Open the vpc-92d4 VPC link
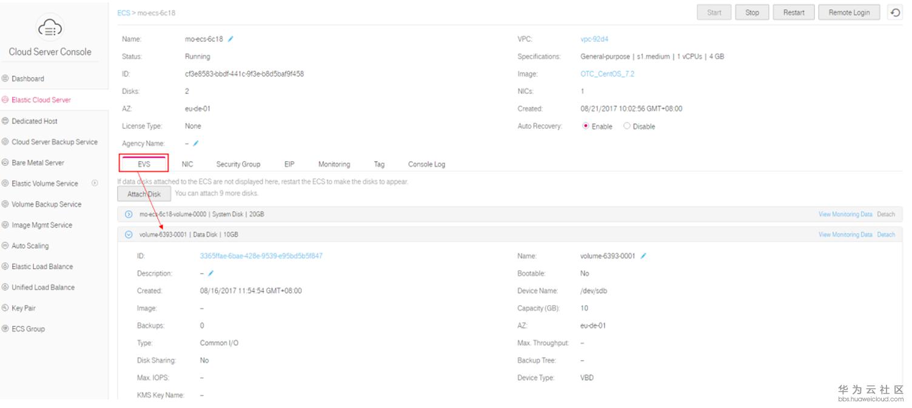Viewport: 912px width, 408px height. [x=594, y=39]
